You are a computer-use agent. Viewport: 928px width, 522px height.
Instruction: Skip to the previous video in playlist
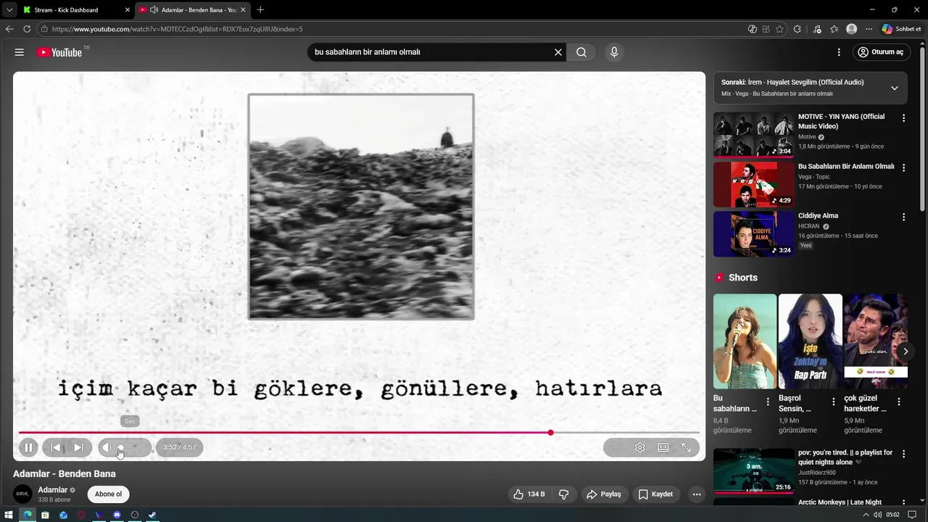point(55,447)
